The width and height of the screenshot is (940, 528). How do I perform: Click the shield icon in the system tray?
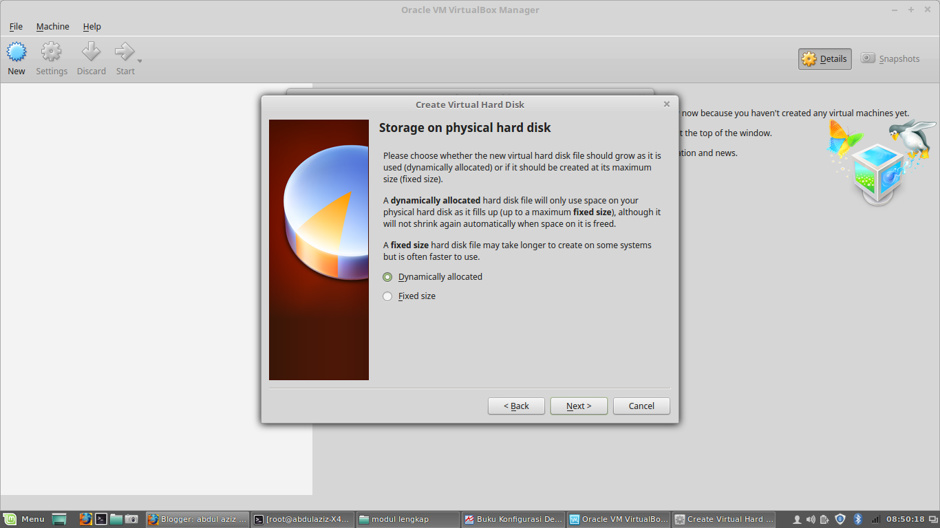(x=840, y=519)
